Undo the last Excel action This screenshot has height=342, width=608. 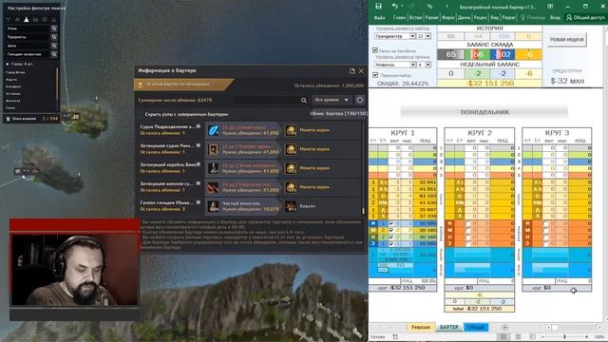pyautogui.click(x=395, y=7)
